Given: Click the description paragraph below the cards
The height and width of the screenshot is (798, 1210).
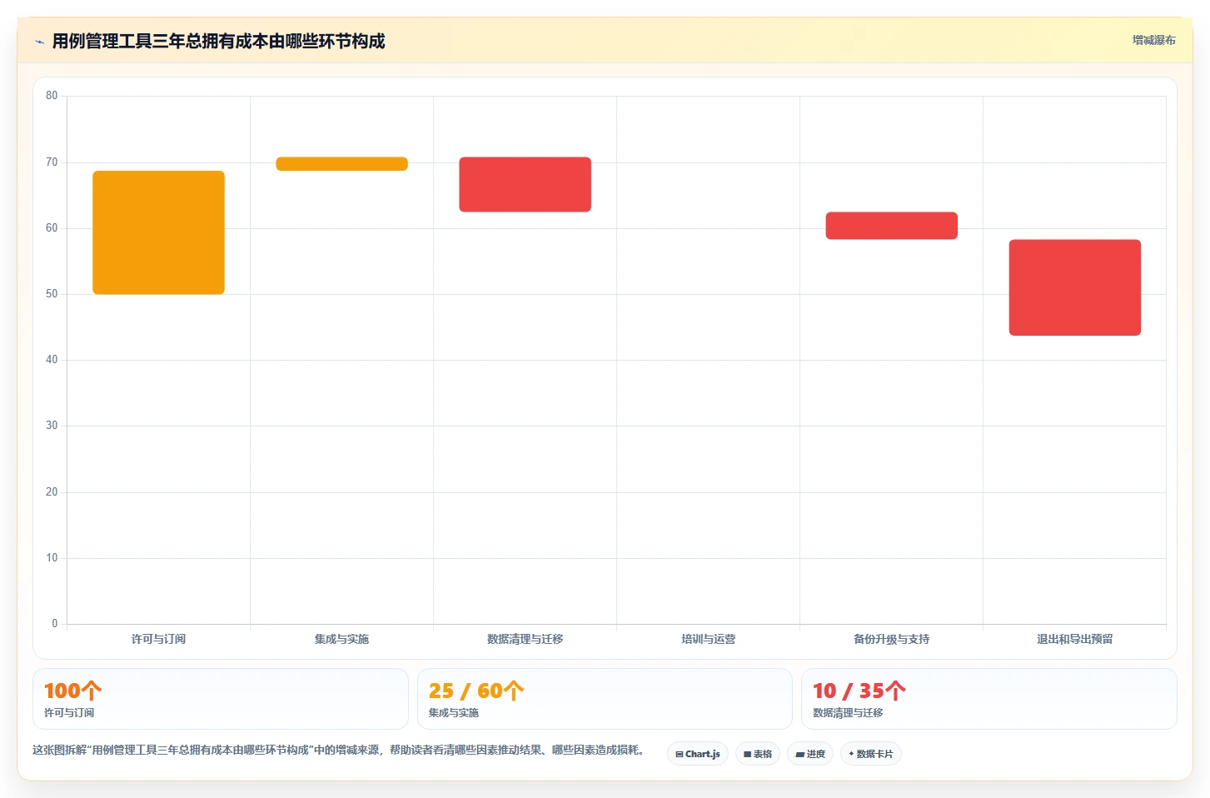Looking at the screenshot, I should [339, 750].
